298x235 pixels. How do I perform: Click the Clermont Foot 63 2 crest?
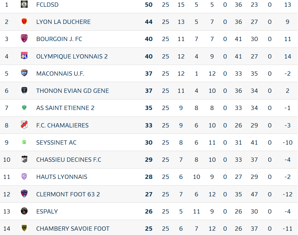pos(24,194)
